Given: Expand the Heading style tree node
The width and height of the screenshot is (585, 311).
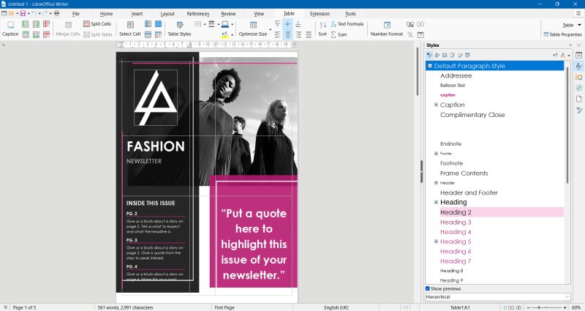Looking at the screenshot, I should click(x=436, y=202).
